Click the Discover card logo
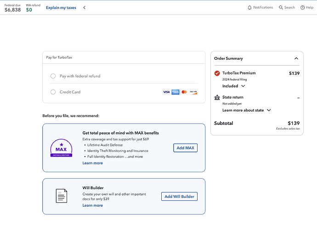 [193, 92]
